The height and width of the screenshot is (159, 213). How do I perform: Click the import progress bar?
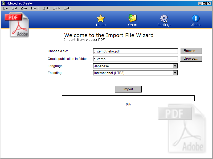(x=128, y=98)
